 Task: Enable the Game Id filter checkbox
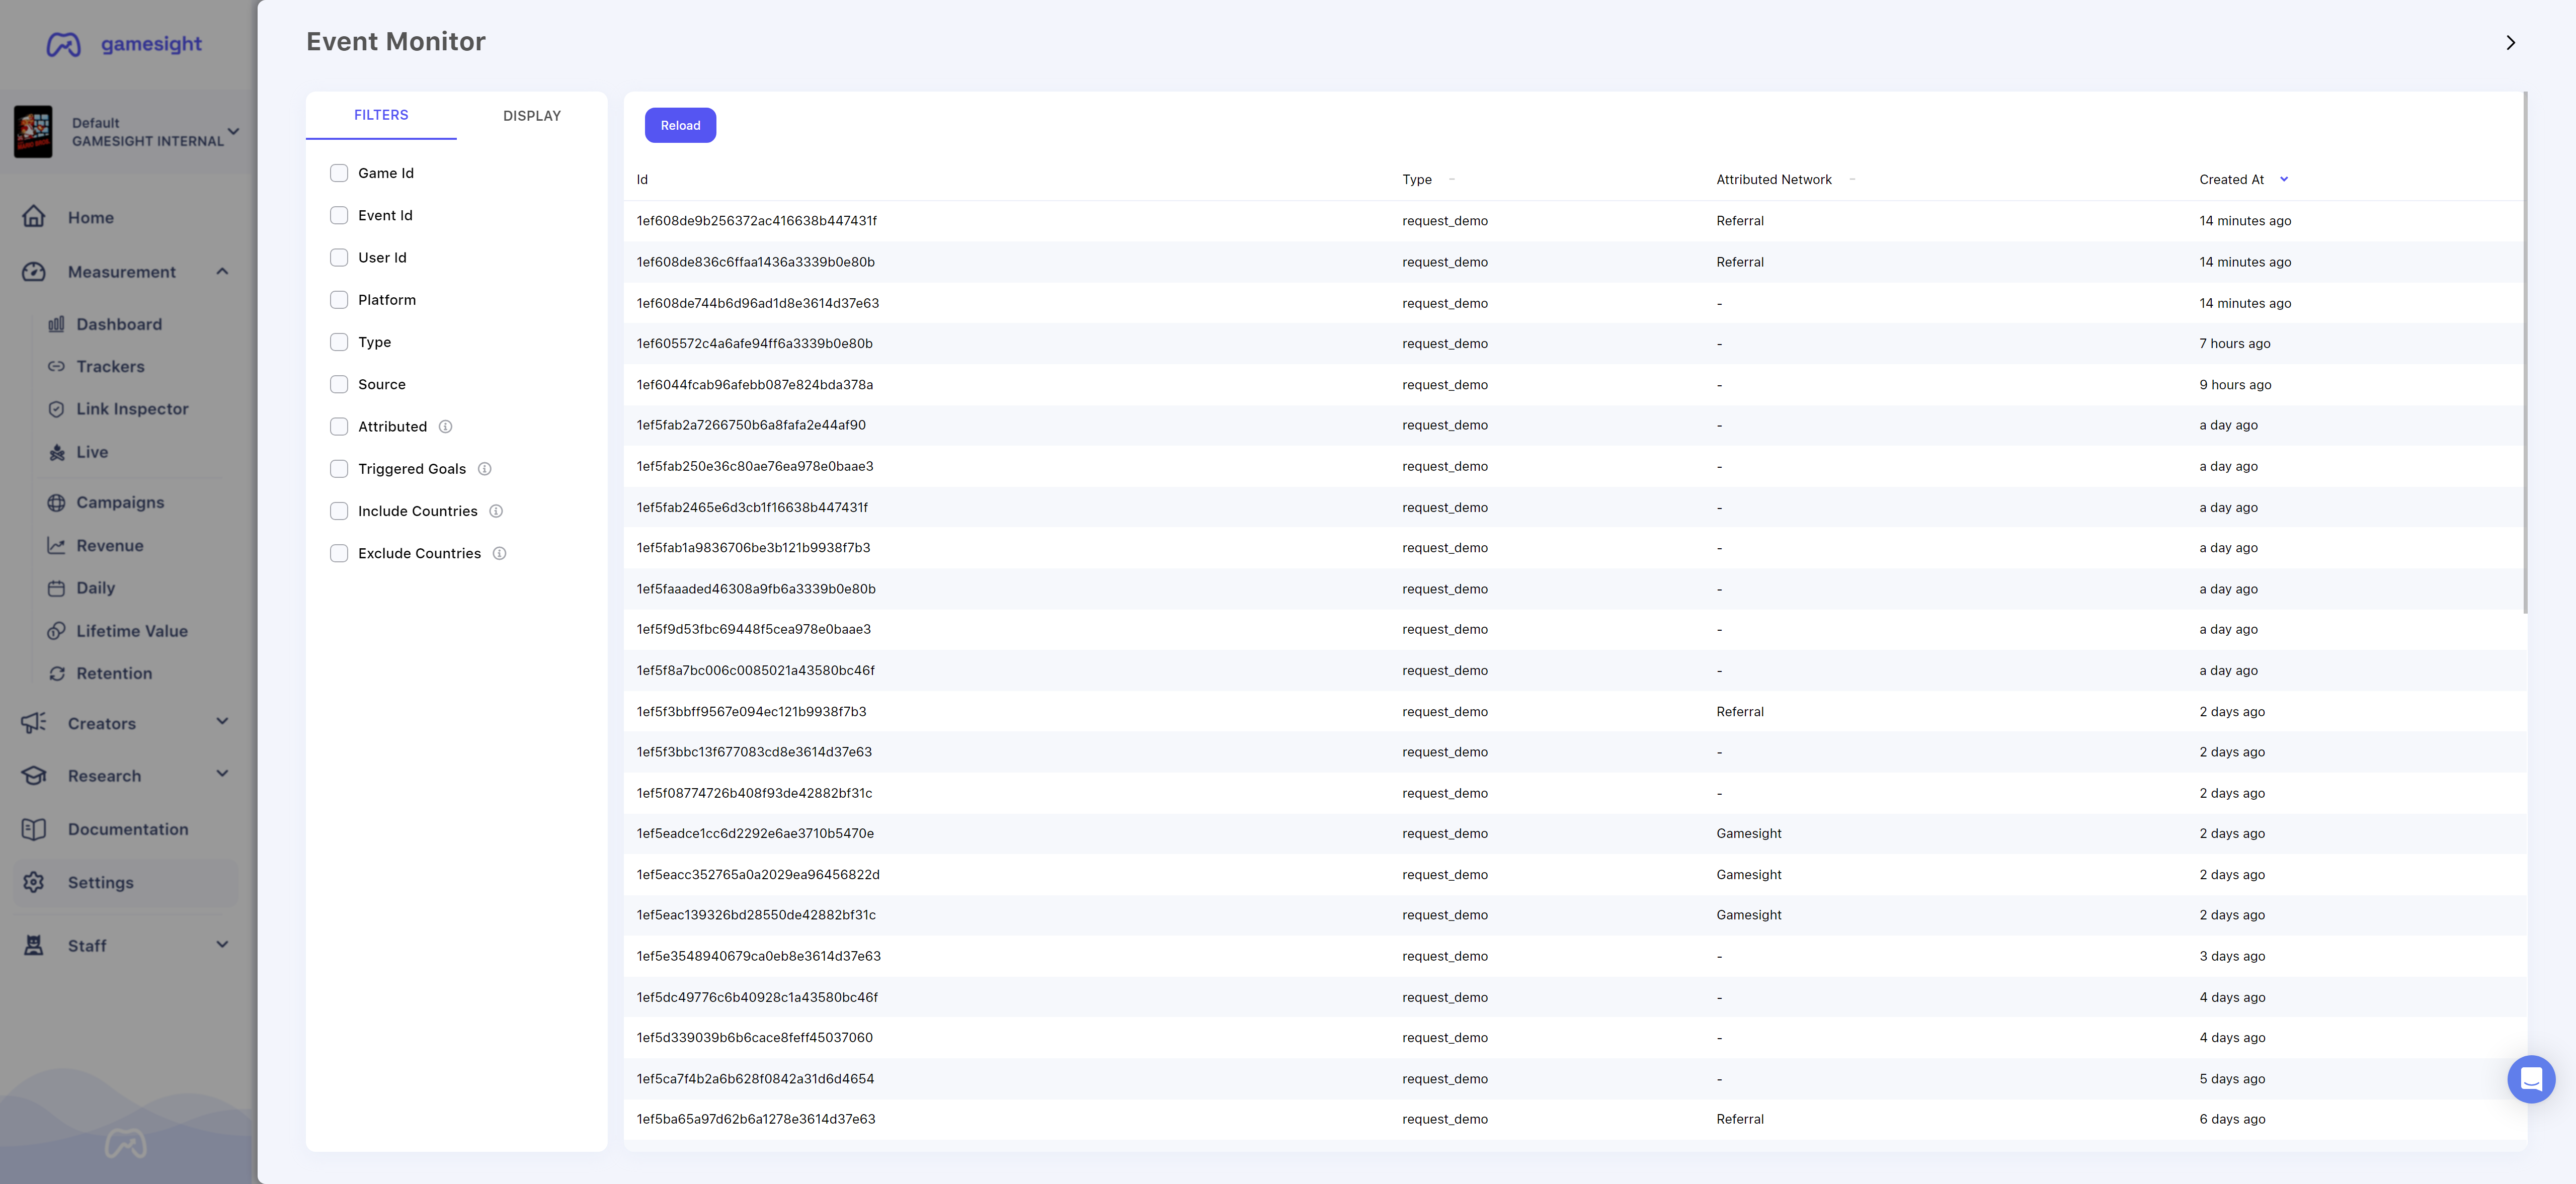pos(339,173)
